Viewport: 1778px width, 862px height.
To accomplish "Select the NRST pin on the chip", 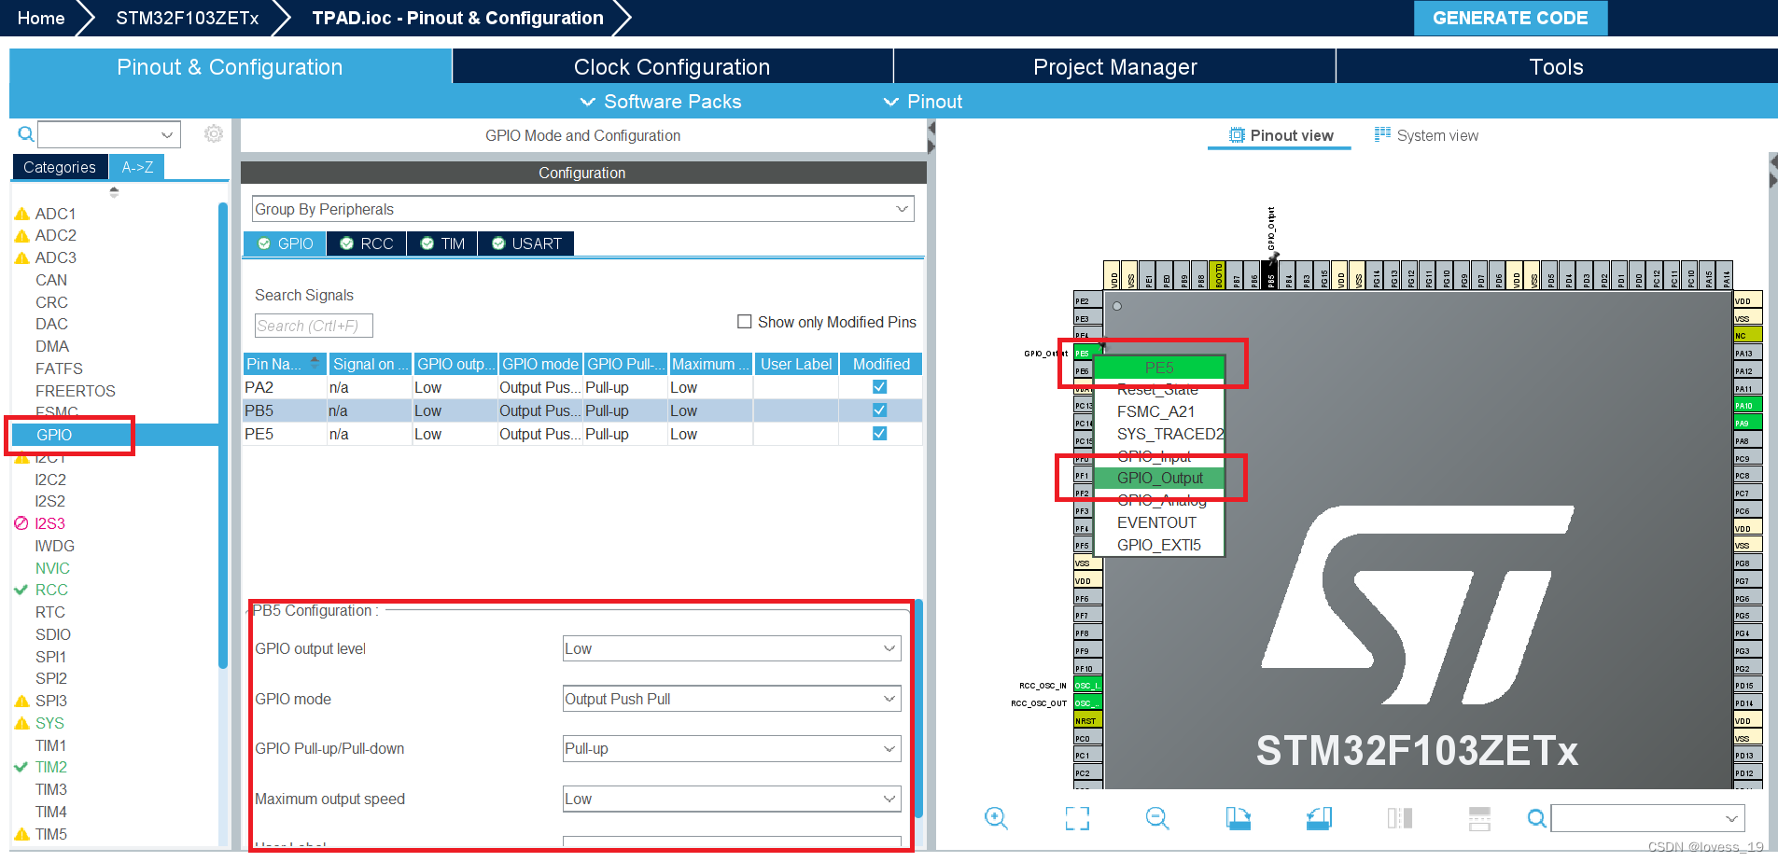I will (1087, 720).
